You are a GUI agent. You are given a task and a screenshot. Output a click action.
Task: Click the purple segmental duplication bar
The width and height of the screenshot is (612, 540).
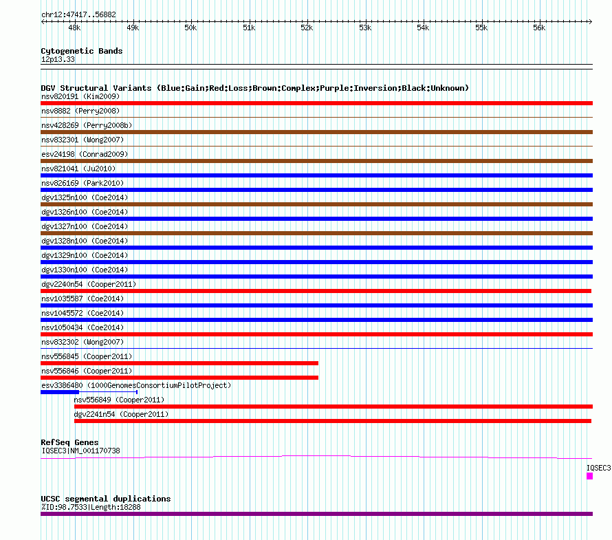[316, 514]
